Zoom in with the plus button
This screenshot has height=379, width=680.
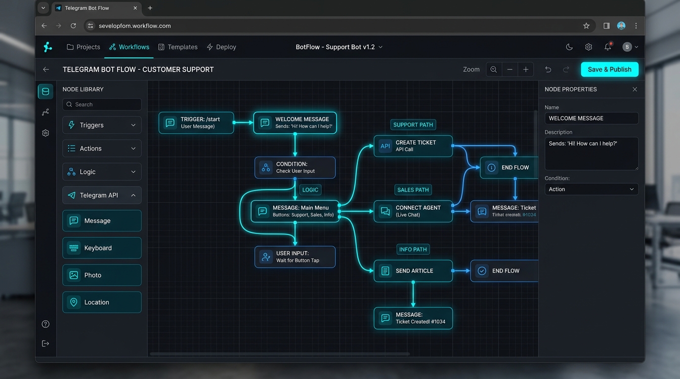[x=526, y=70]
